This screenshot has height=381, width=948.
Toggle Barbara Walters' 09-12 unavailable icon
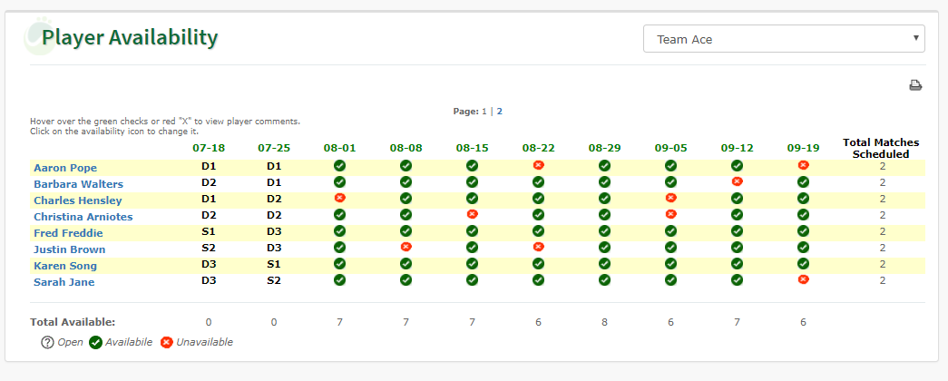pos(737,181)
